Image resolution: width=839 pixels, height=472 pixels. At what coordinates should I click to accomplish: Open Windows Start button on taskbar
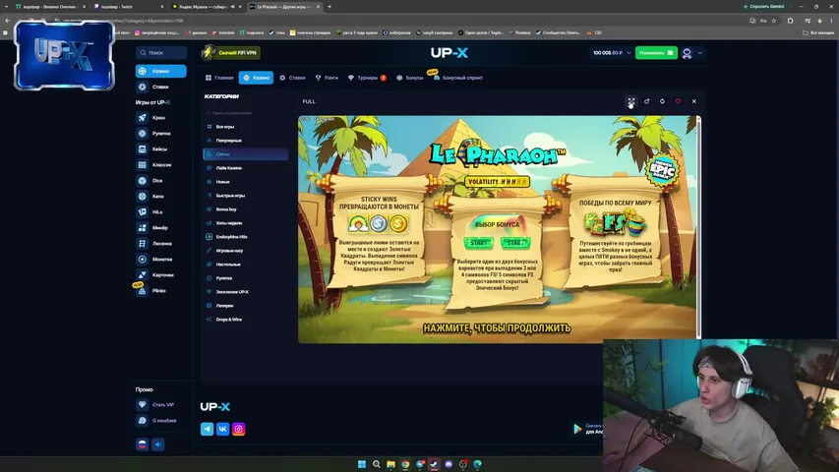pyautogui.click(x=362, y=464)
